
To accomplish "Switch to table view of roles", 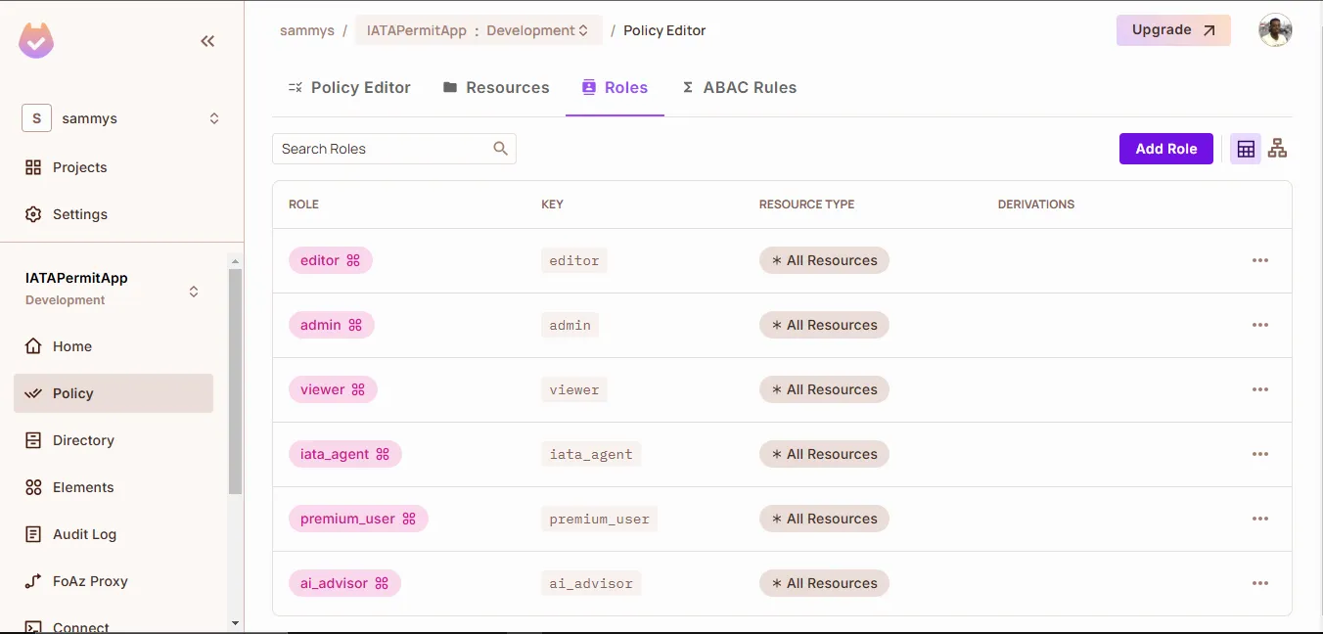I will pyautogui.click(x=1246, y=149).
